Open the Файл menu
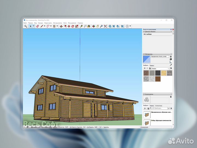Viewport: 197px width, 148px height. pos(25,23)
